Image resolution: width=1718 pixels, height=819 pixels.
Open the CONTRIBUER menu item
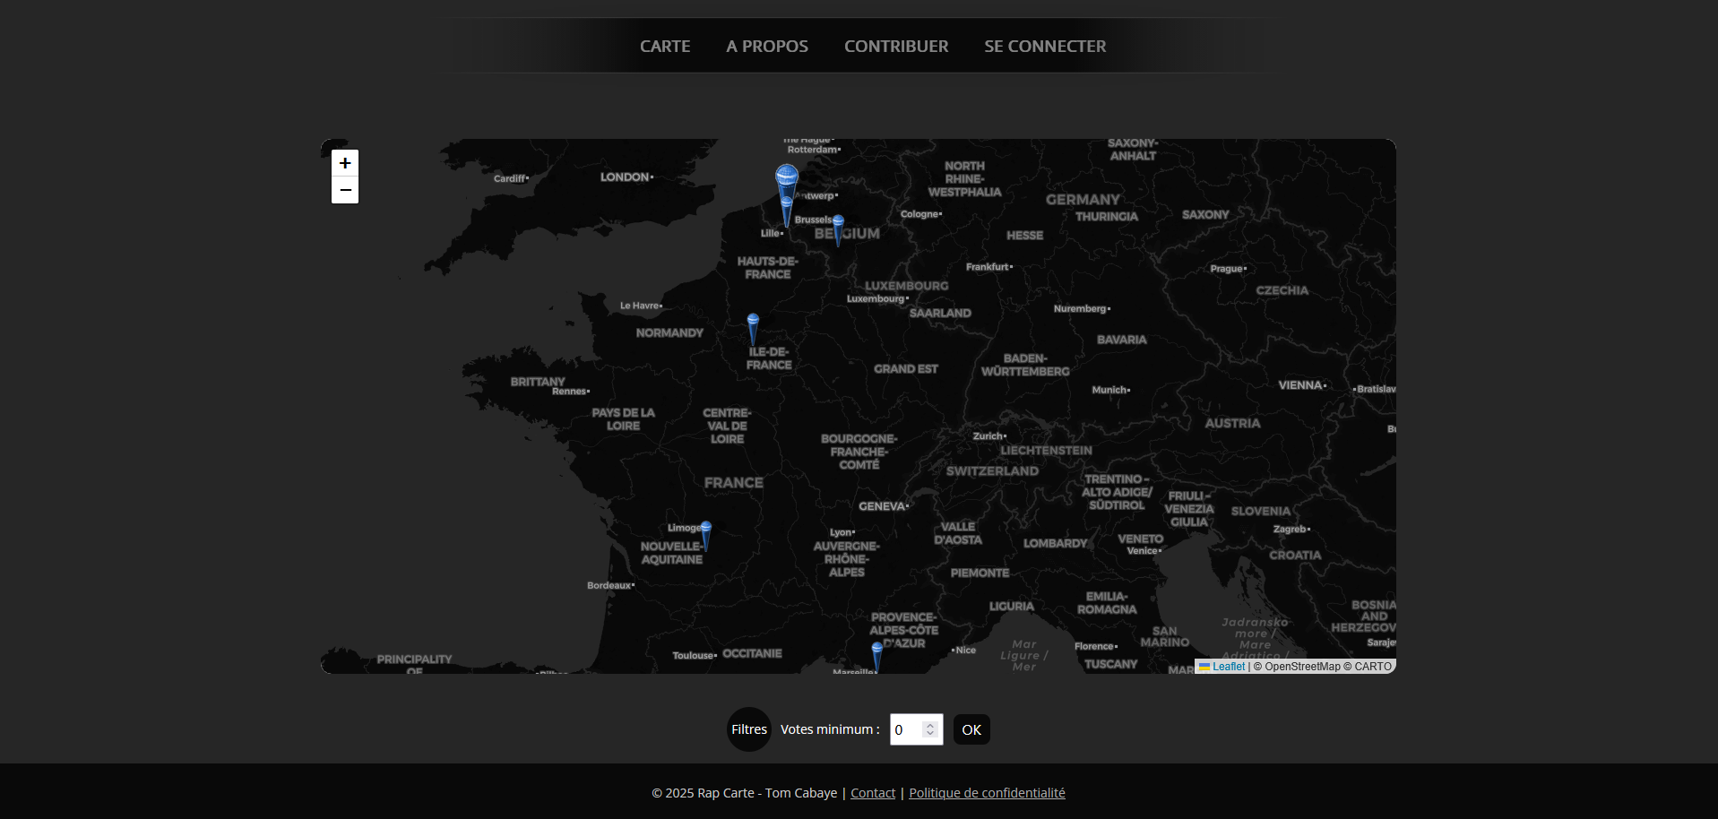[x=896, y=47]
